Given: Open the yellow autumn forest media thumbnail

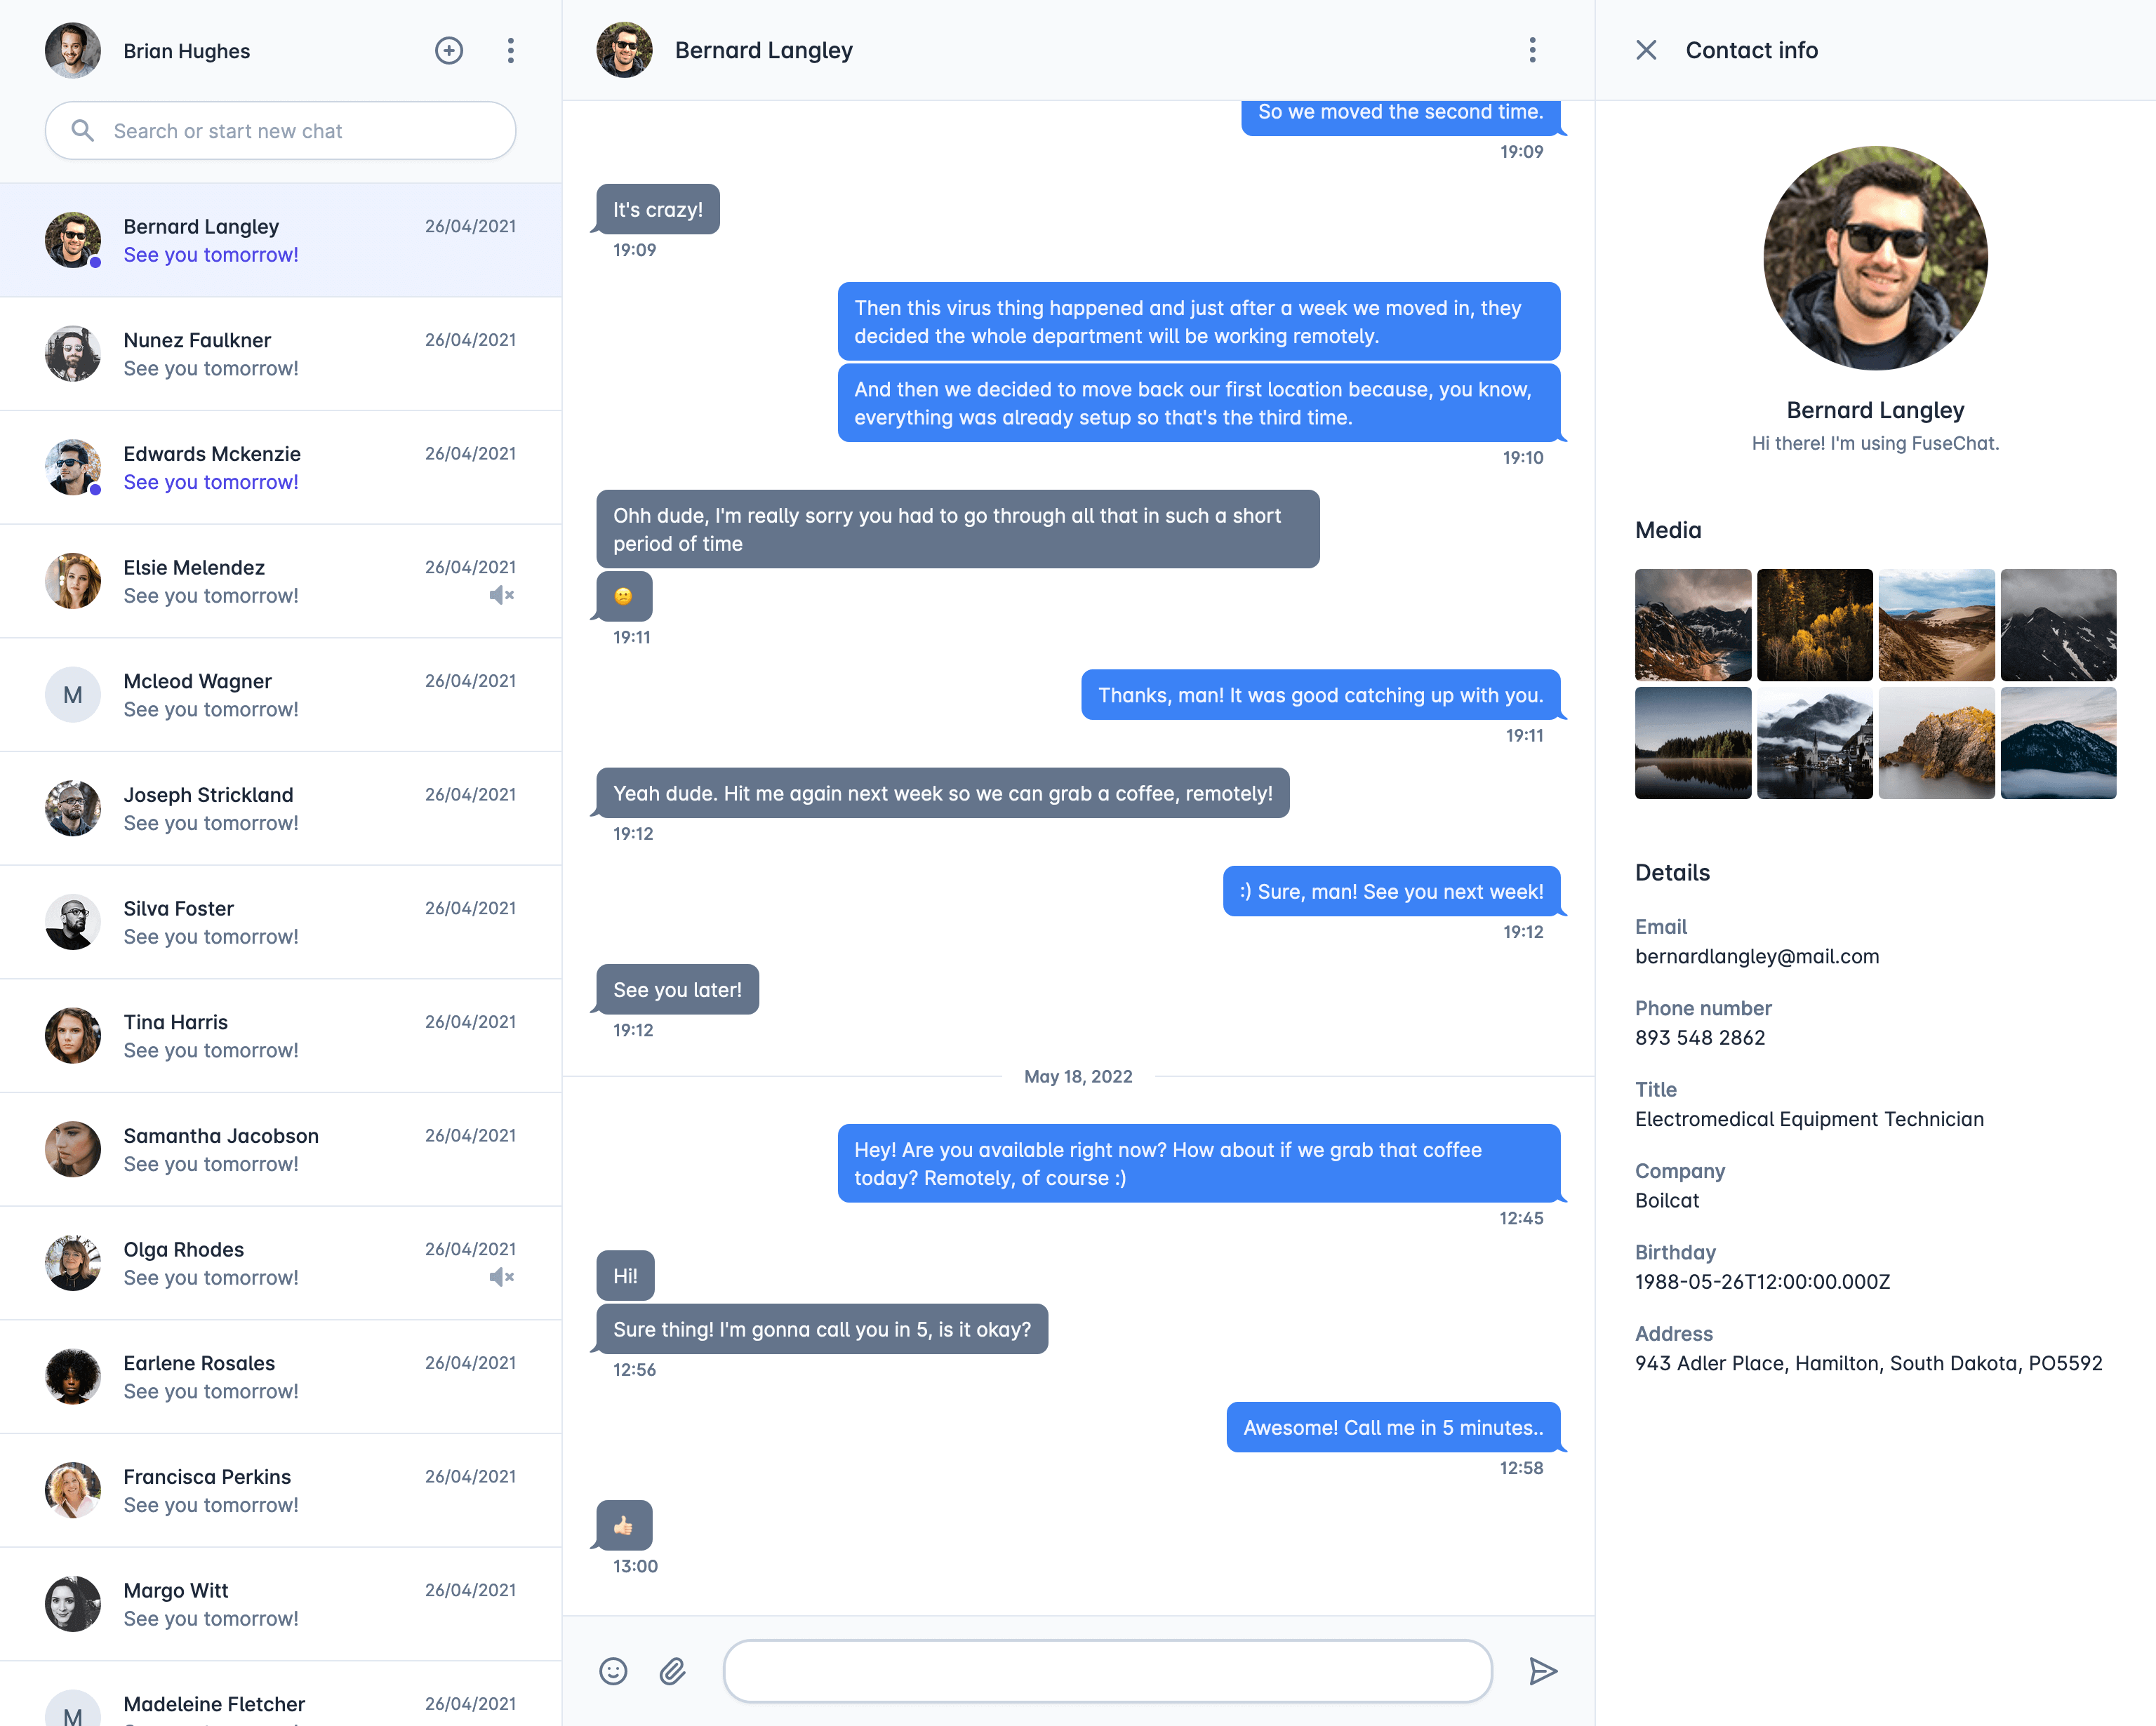Looking at the screenshot, I should coord(1814,625).
